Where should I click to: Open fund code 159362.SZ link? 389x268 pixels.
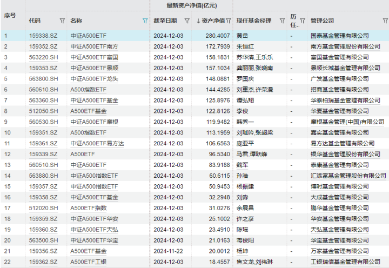[43, 262]
